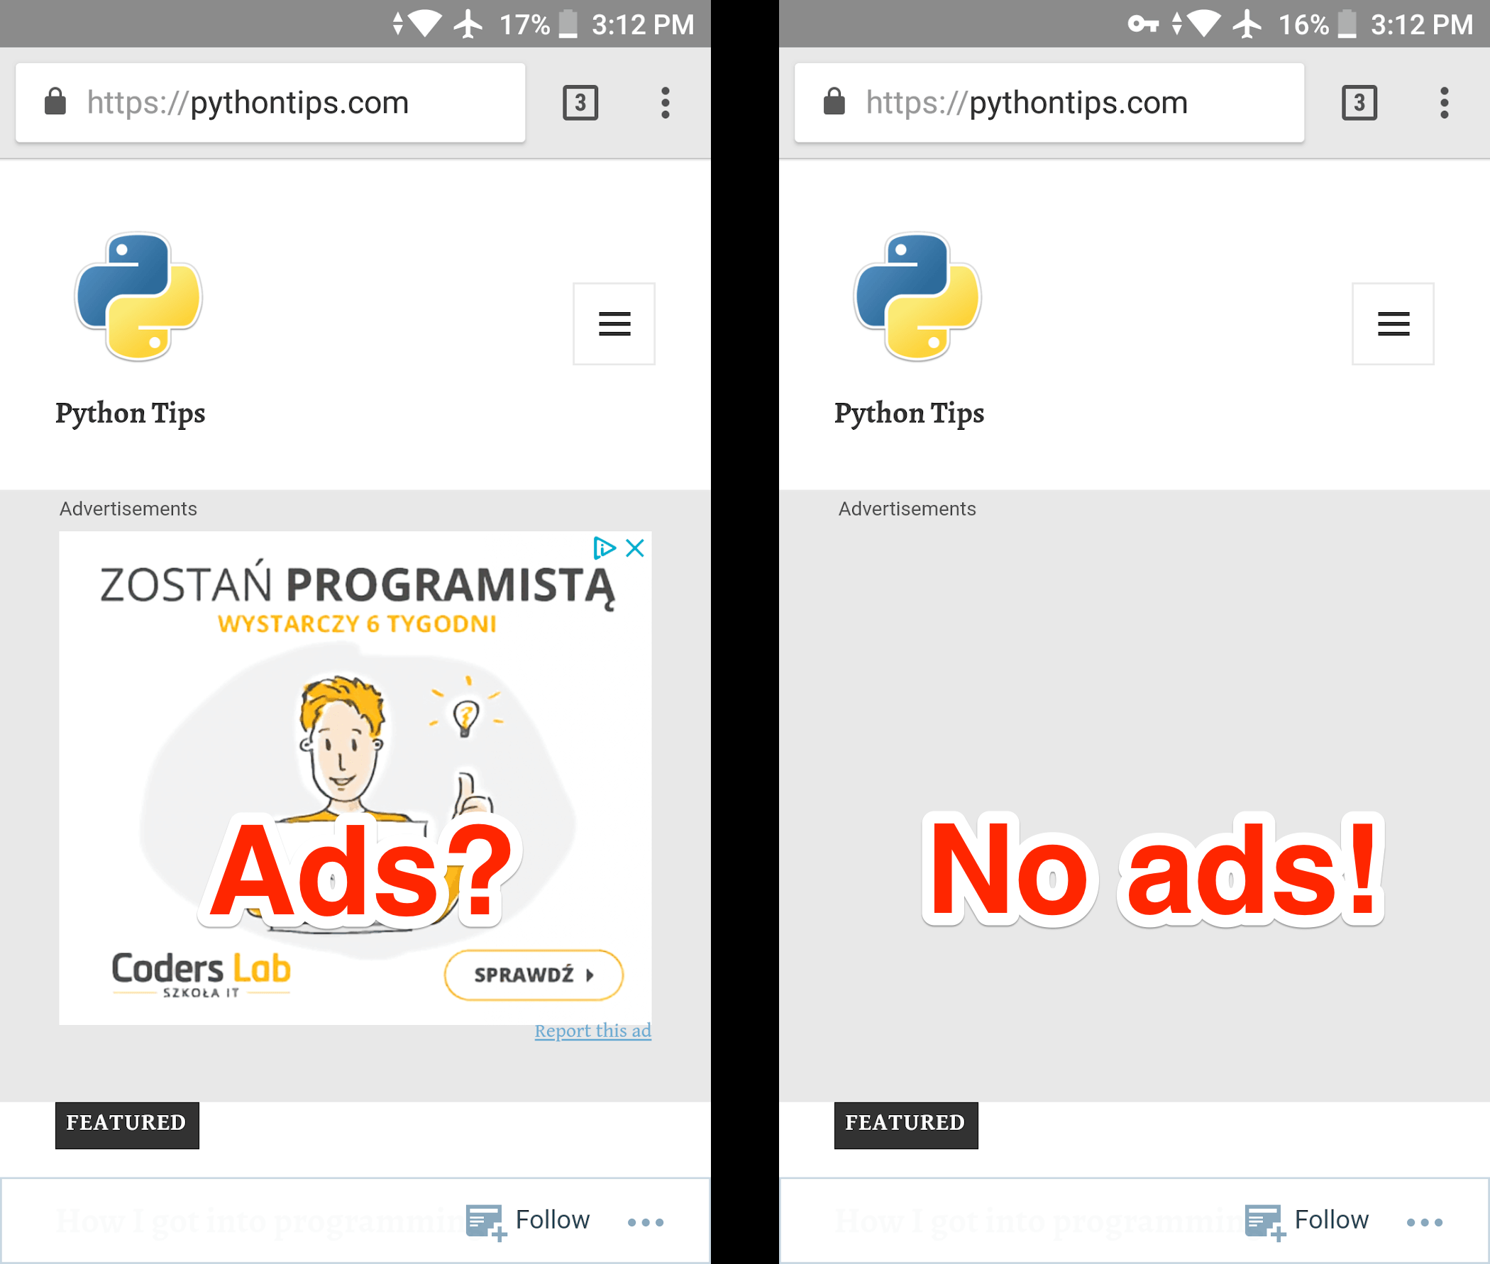1490x1264 pixels.
Task: Click the tabs counter icon on left browser
Action: pyautogui.click(x=580, y=103)
